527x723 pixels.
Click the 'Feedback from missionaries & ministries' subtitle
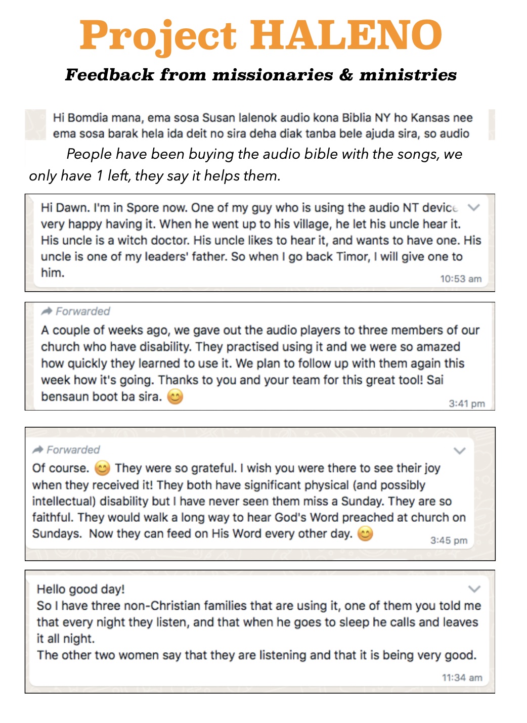[261, 75]
